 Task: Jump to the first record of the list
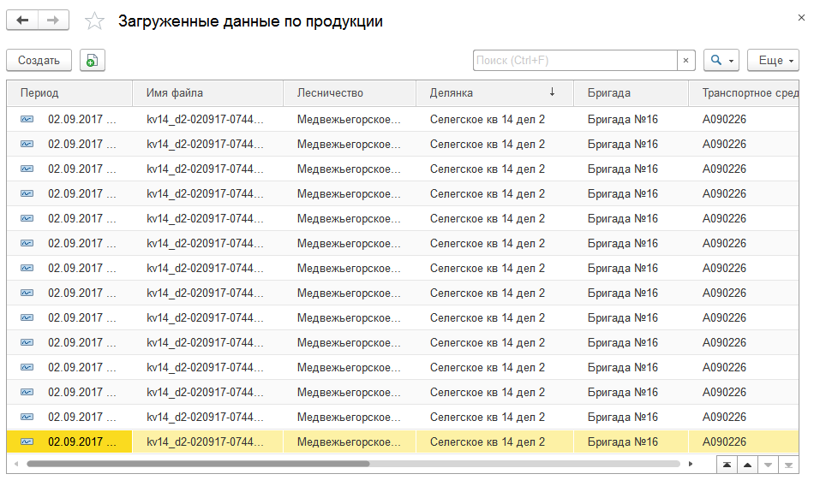[x=727, y=465]
